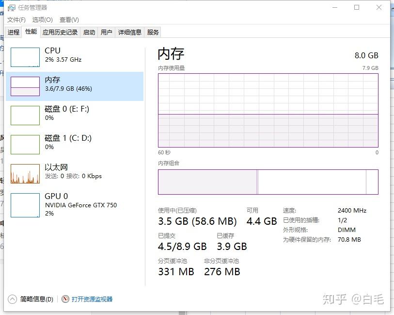Image resolution: width=394 pixels, height=315 pixels.
Task: Open the 文件(F) menu
Action: point(16,20)
